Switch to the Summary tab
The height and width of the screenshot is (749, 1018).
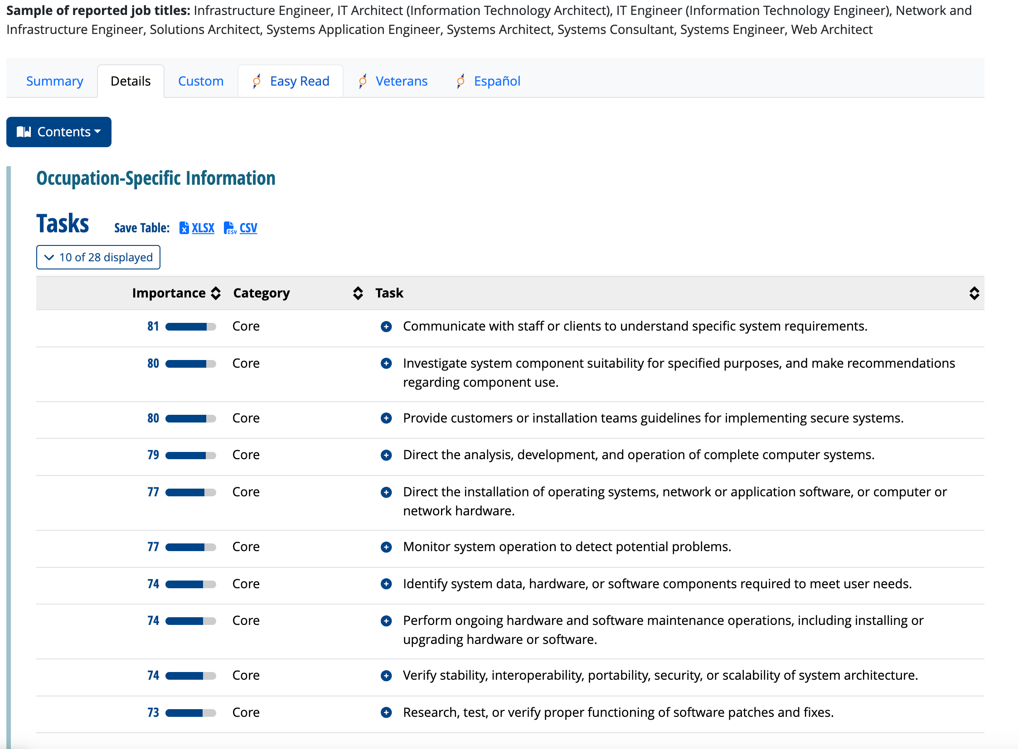pos(54,81)
